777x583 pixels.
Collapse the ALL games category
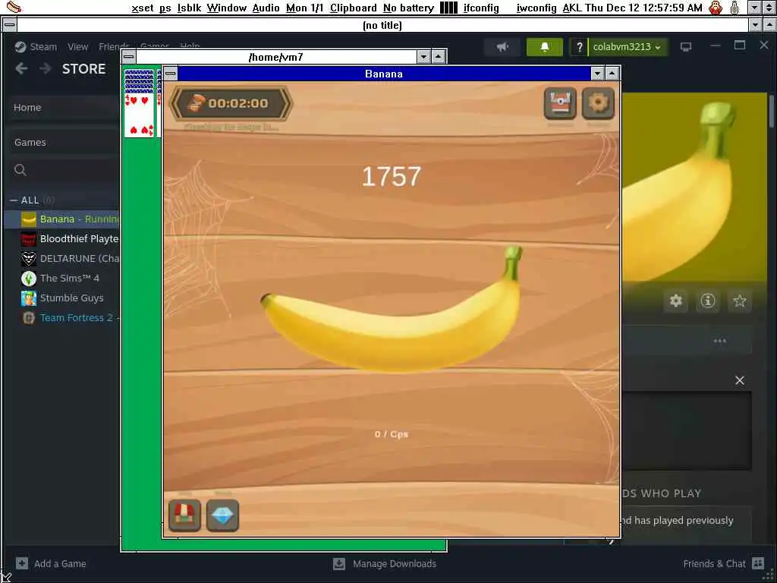[14, 200]
